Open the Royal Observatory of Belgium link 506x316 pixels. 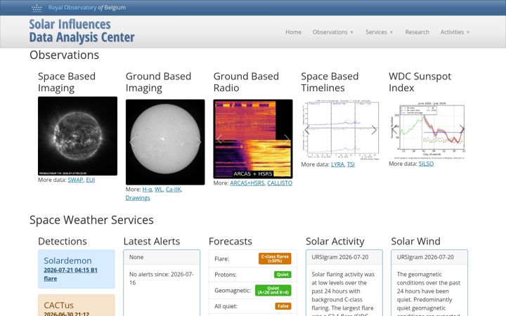point(87,8)
